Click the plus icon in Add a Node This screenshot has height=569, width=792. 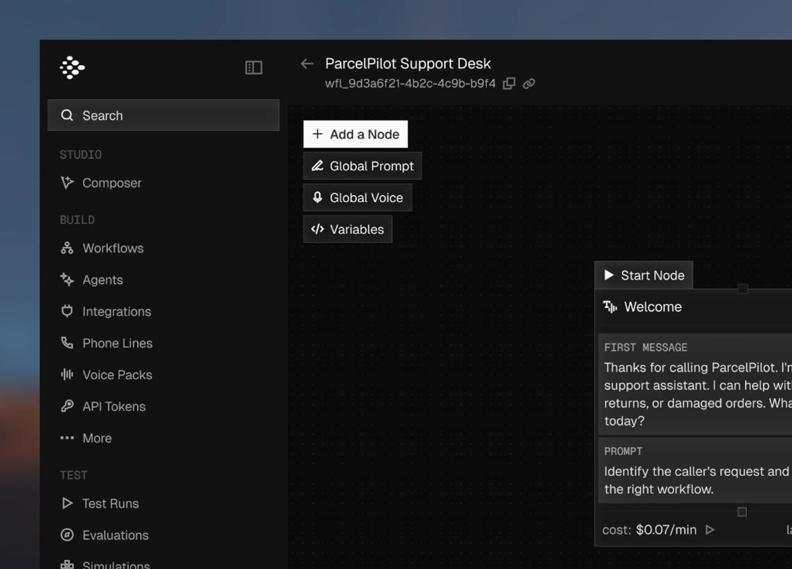coord(317,134)
